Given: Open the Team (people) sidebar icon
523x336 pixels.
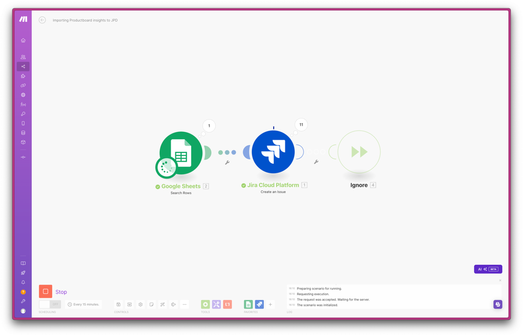Looking at the screenshot, I should point(23,57).
